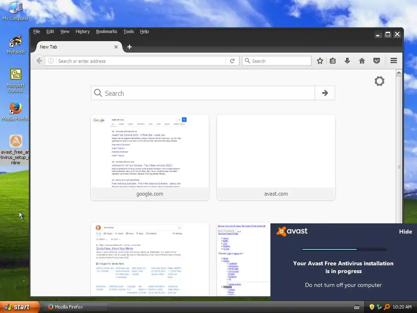
Task: Click the scrollbar up arrow
Action: pos(399,73)
